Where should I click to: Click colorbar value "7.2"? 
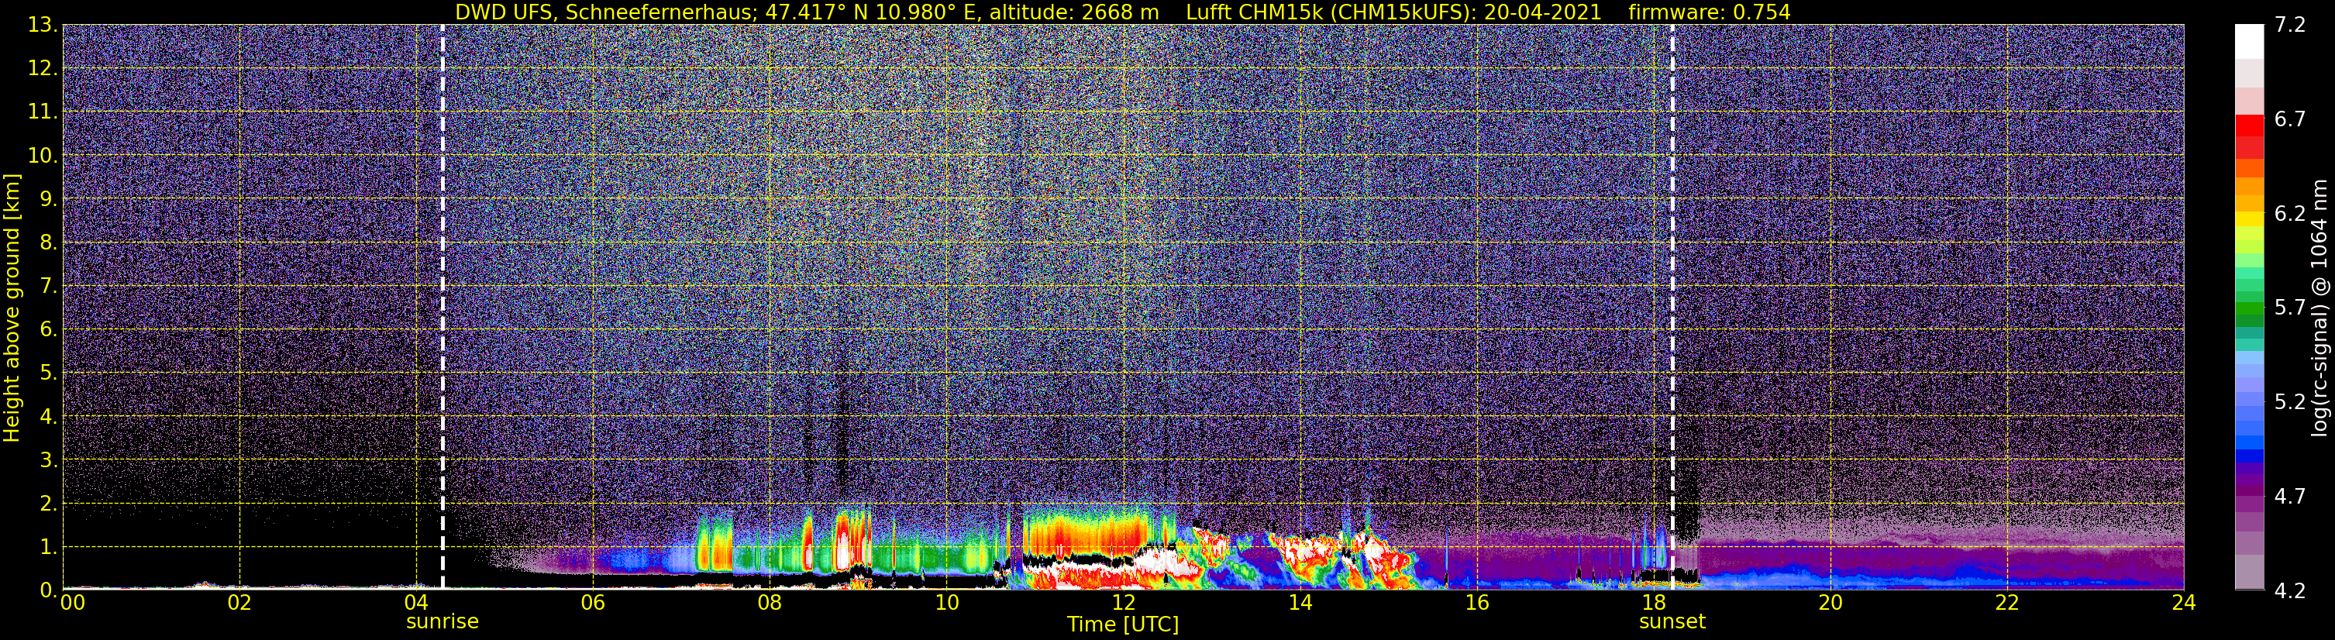pyautogui.click(x=2290, y=25)
